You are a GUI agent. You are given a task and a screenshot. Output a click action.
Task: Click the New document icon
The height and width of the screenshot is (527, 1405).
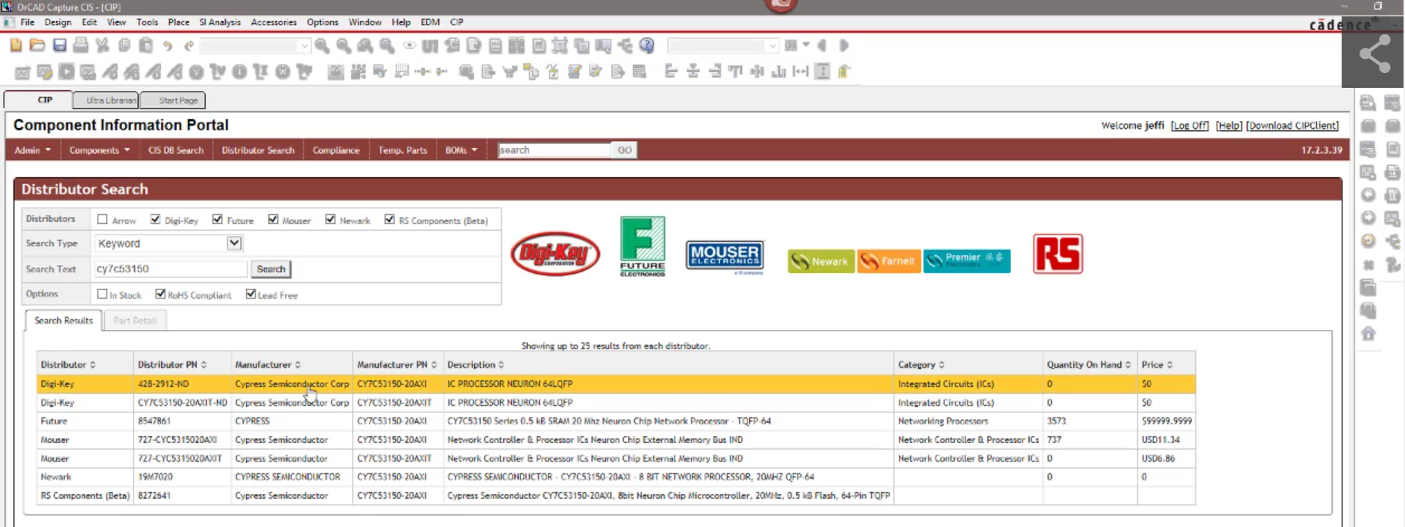pos(16,45)
